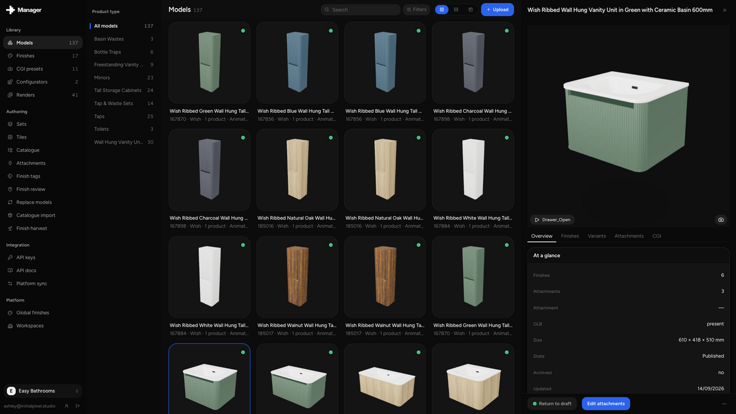736x414 pixels.
Task: Click the Search models field
Action: pos(361,10)
